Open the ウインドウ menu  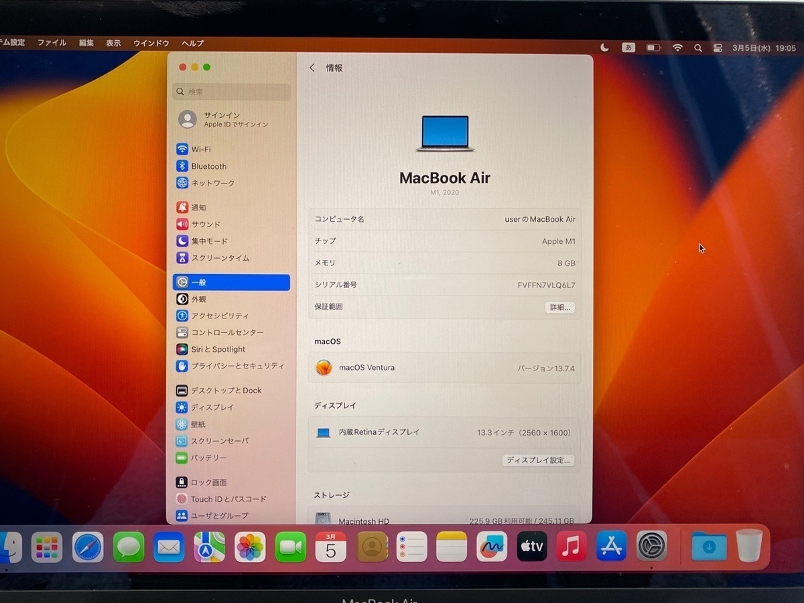tap(151, 43)
